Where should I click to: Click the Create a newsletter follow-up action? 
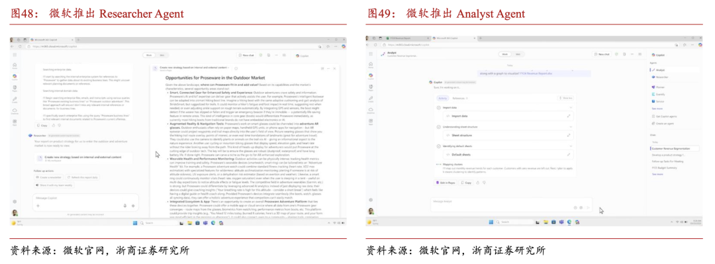(x=49, y=177)
